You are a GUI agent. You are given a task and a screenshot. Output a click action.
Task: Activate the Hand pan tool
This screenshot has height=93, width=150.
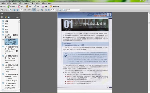pyautogui.click(x=38, y=10)
